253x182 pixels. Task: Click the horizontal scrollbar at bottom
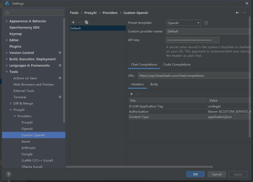139,167
